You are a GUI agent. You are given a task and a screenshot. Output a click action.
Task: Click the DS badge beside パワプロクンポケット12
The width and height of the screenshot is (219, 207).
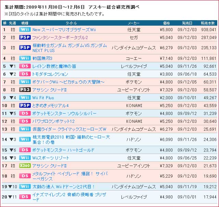tap(25, 121)
